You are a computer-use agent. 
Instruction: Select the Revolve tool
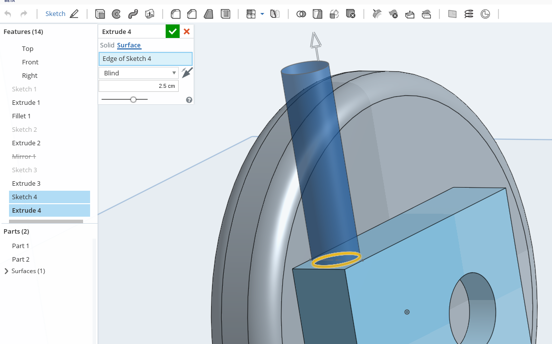(x=116, y=14)
